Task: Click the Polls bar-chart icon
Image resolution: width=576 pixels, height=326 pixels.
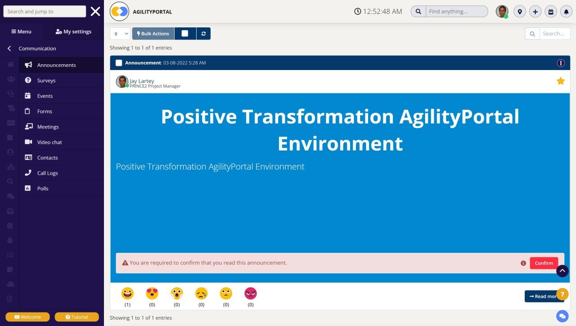Action: (x=28, y=188)
